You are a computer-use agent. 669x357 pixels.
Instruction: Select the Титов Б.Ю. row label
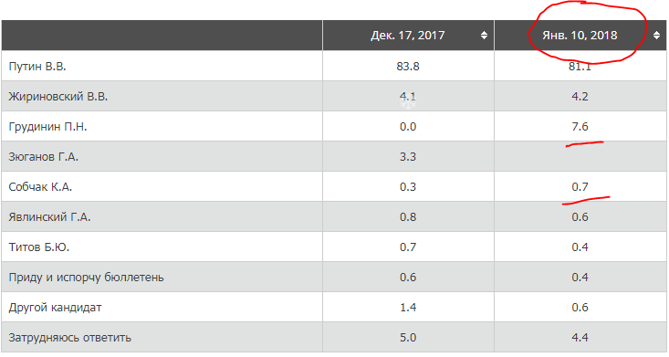tap(39, 247)
